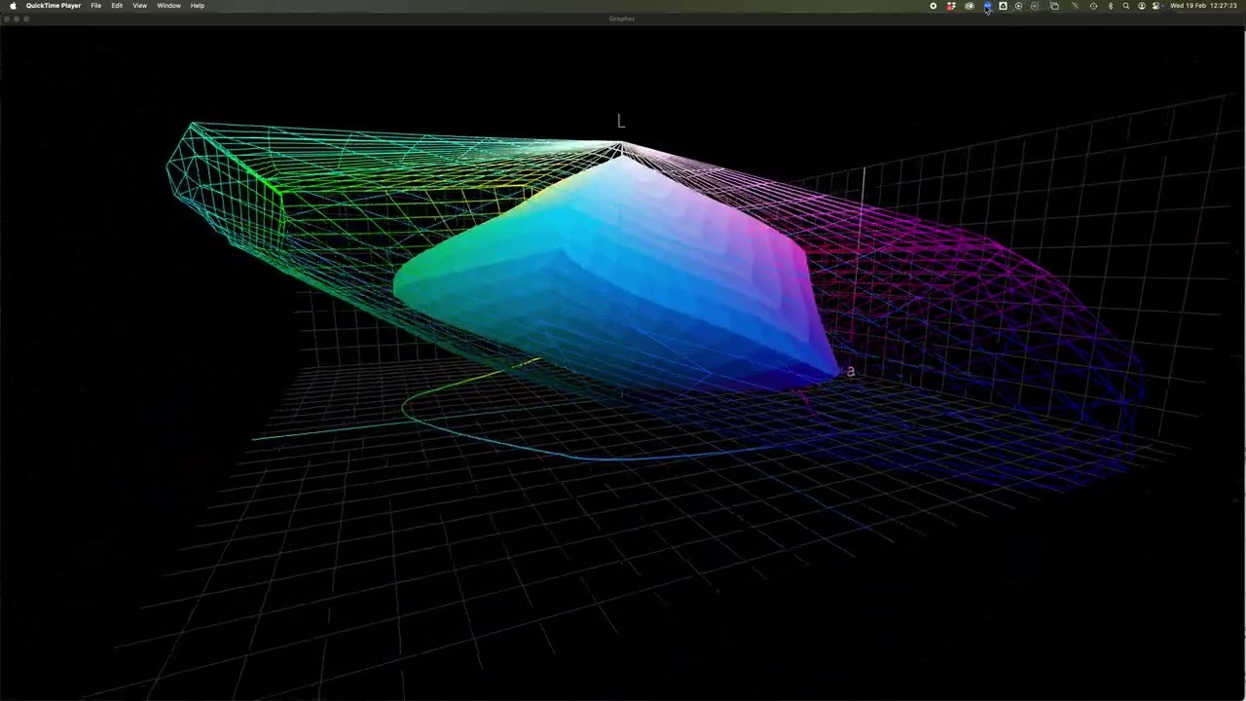Click the blue round menu bar icon
Screen dimensions: 1246x701
pyautogui.click(x=988, y=6)
